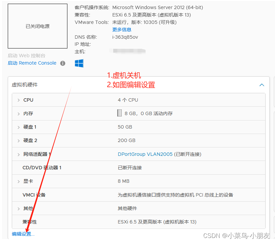The image size is (275, 242).
Task: Click the powered-off VM console thumbnail
Action: (x=37, y=26)
